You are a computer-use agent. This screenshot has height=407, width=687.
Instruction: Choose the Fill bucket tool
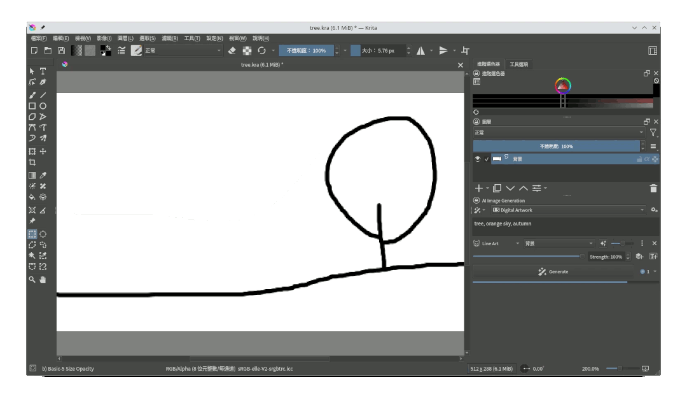[32, 197]
